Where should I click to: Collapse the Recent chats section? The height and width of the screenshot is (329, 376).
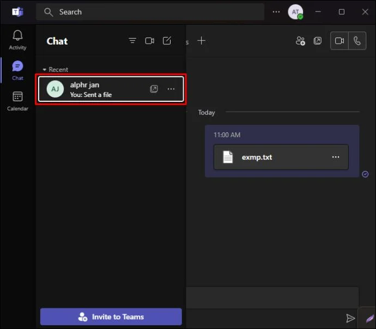pos(44,70)
